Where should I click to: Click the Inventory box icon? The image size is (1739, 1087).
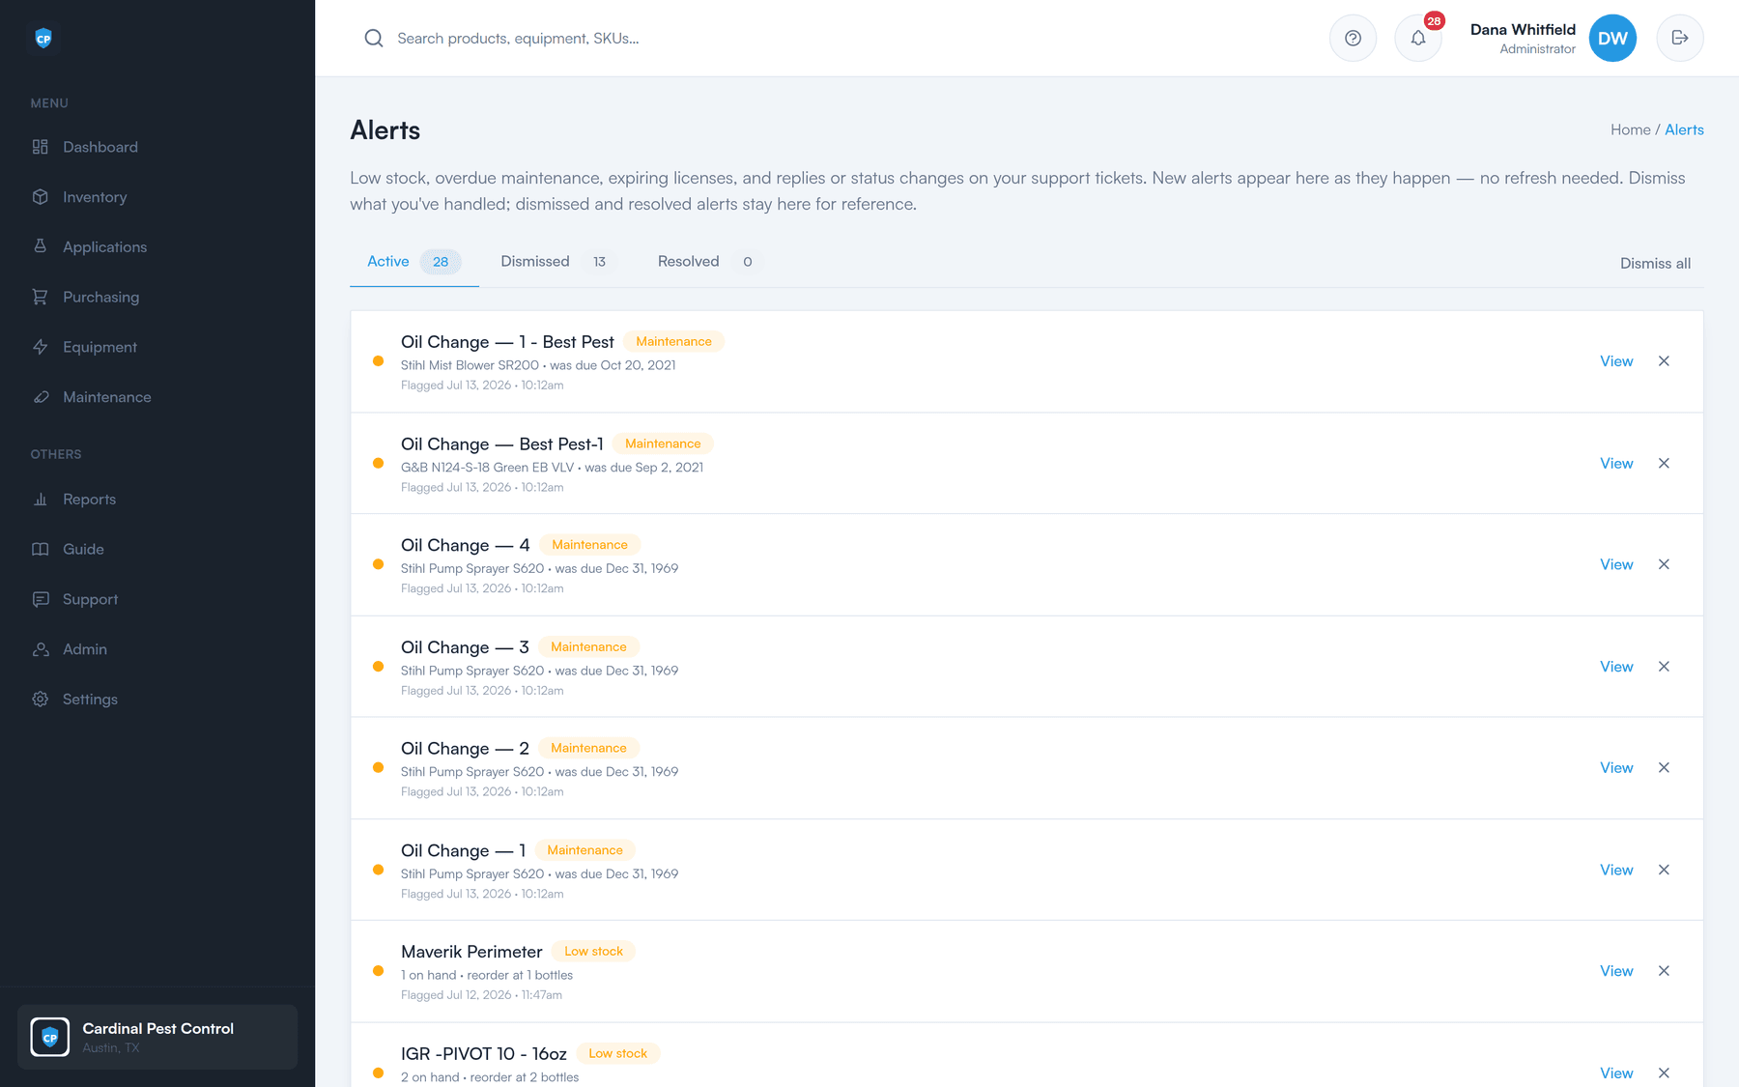click(x=41, y=197)
